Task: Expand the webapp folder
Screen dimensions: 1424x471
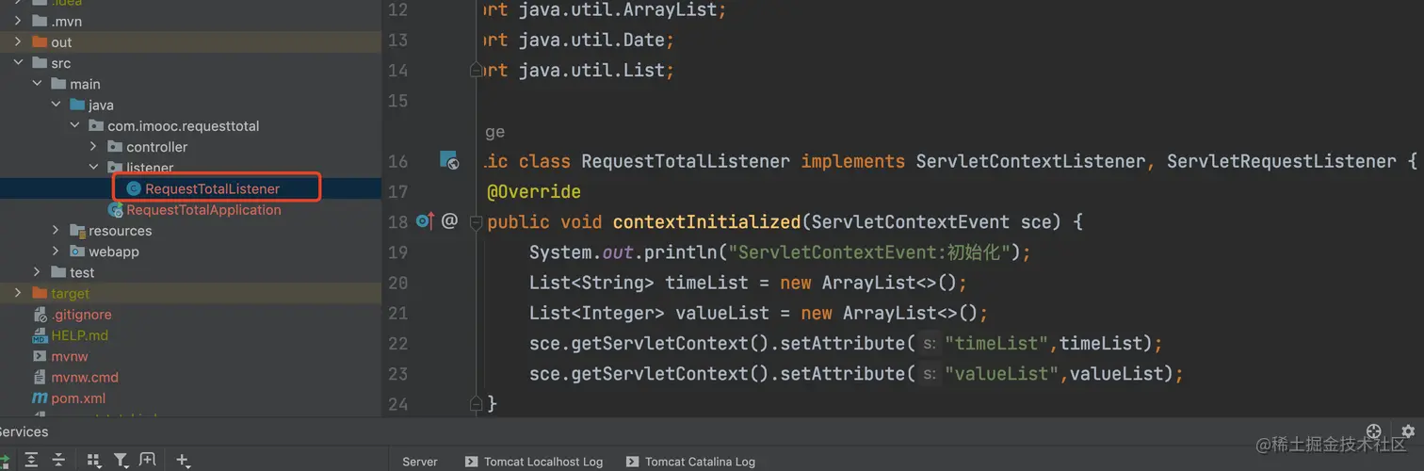Action: click(x=56, y=252)
